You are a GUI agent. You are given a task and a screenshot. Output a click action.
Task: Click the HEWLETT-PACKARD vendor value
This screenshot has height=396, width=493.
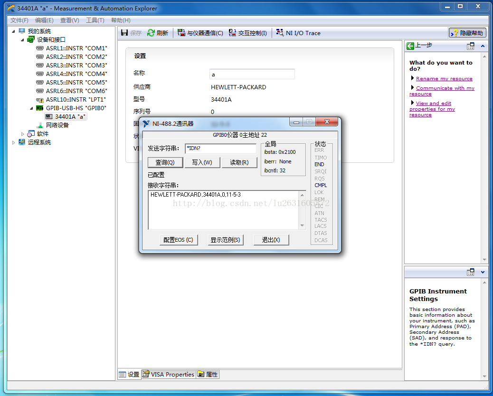click(x=238, y=87)
